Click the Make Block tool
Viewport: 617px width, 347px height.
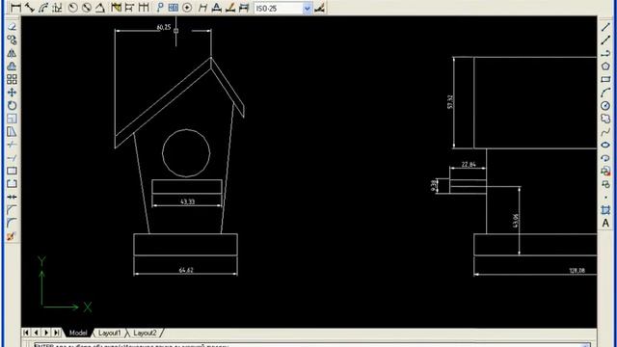[x=605, y=184]
